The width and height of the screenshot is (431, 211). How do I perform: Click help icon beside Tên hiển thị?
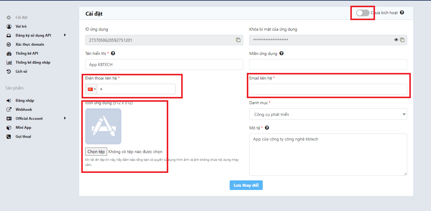point(113,53)
